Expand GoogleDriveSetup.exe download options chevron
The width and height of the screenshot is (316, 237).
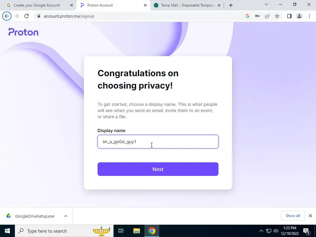[66, 216]
